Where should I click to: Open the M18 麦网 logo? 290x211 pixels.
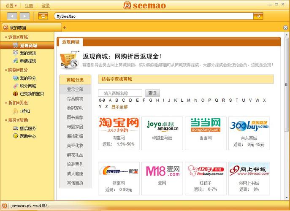163,171
